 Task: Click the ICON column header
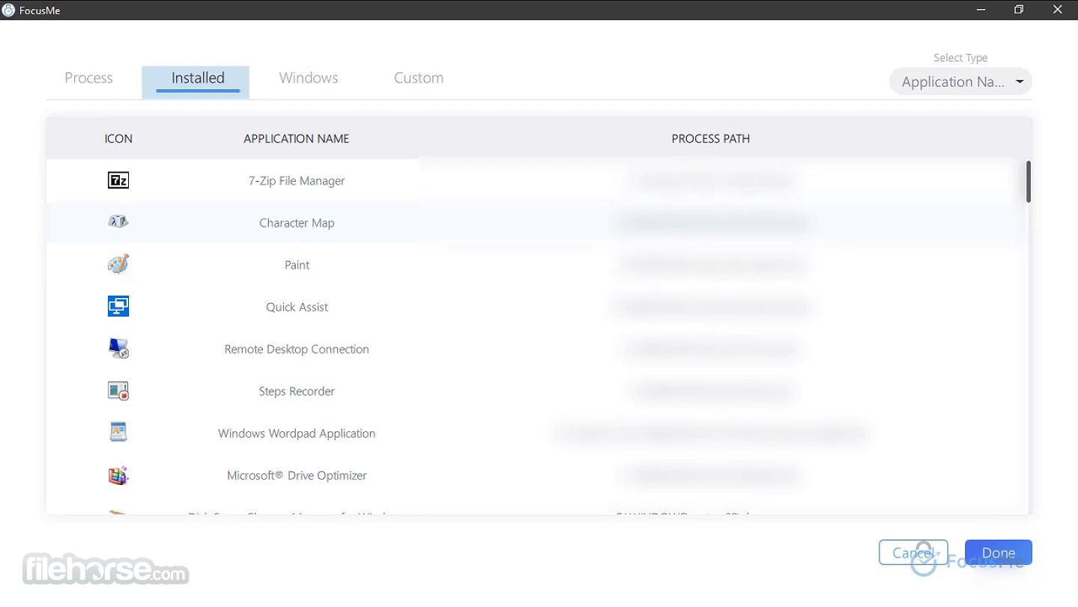pos(118,138)
